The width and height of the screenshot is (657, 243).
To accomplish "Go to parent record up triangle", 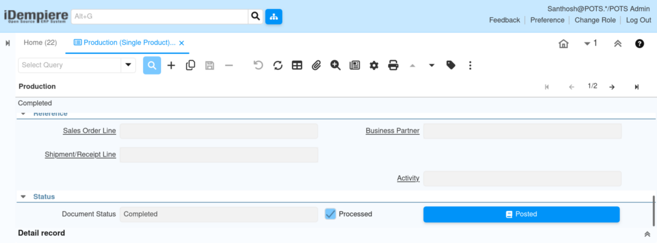I will tap(413, 66).
